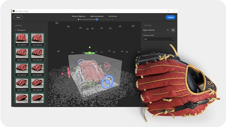Select the IMG_3807.JPG thumbnail

pyautogui.click(x=22, y=70)
